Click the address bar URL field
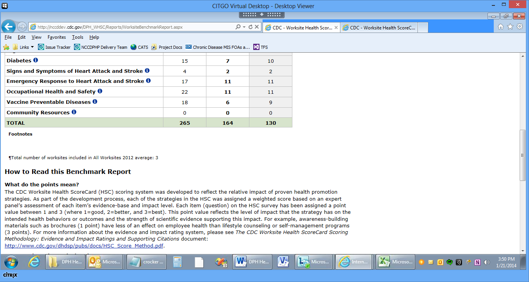 pyautogui.click(x=132, y=27)
